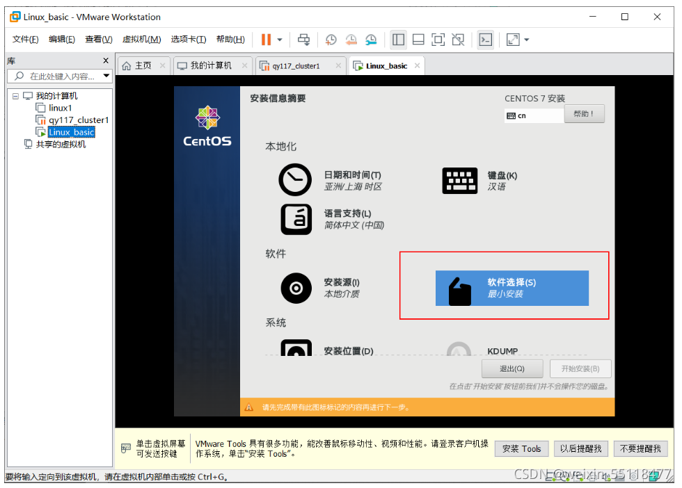Take a snapshot of this virtual machine
This screenshot has width=682, height=488.
point(331,40)
